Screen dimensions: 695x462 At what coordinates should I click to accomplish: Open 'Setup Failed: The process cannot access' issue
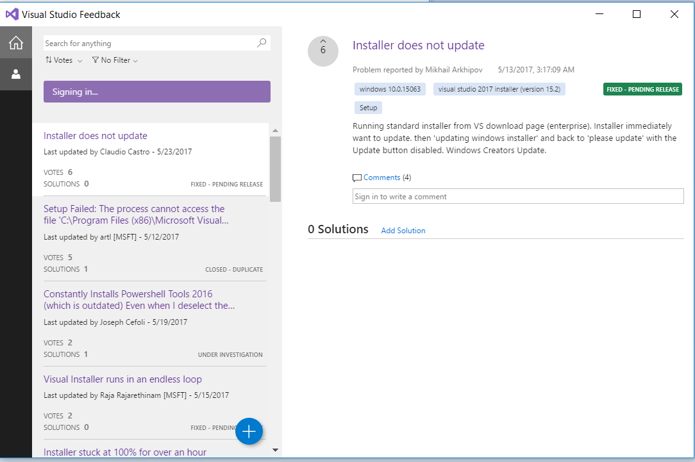pos(136,215)
